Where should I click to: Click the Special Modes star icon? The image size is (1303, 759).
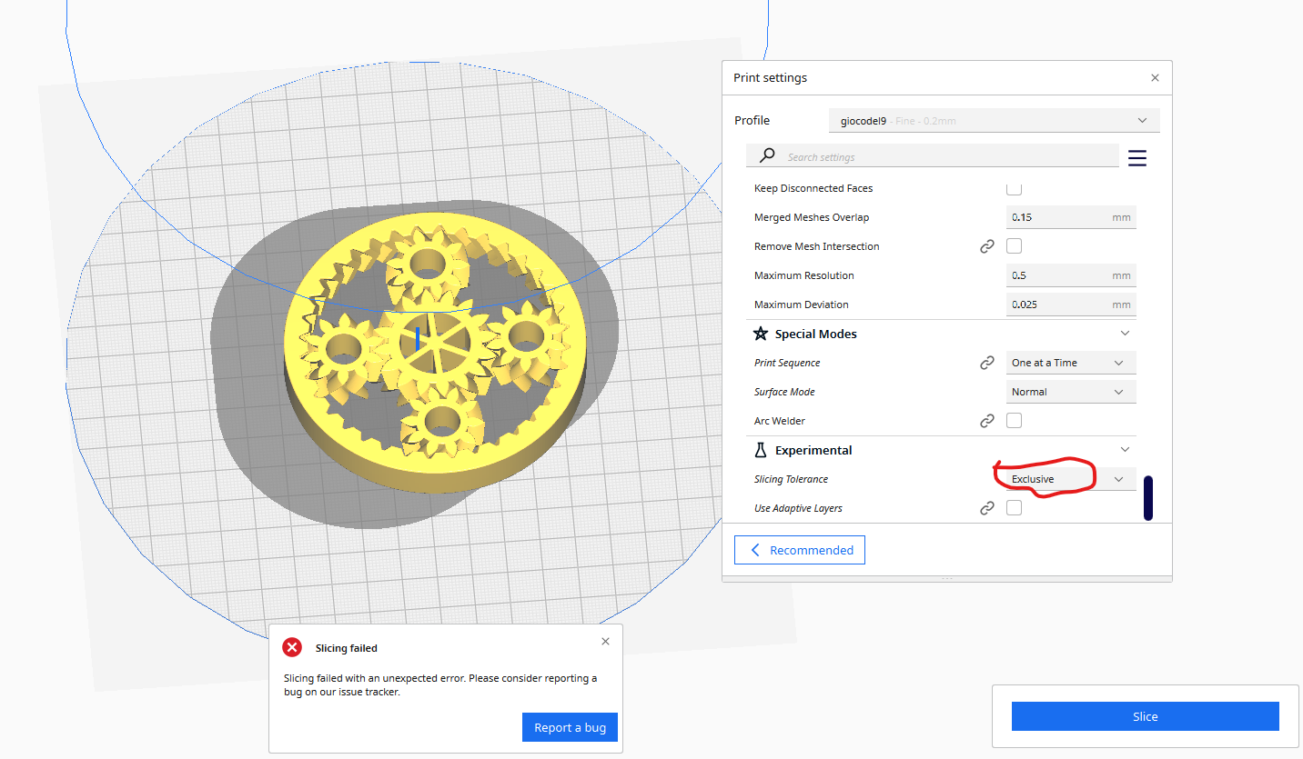[x=761, y=334]
